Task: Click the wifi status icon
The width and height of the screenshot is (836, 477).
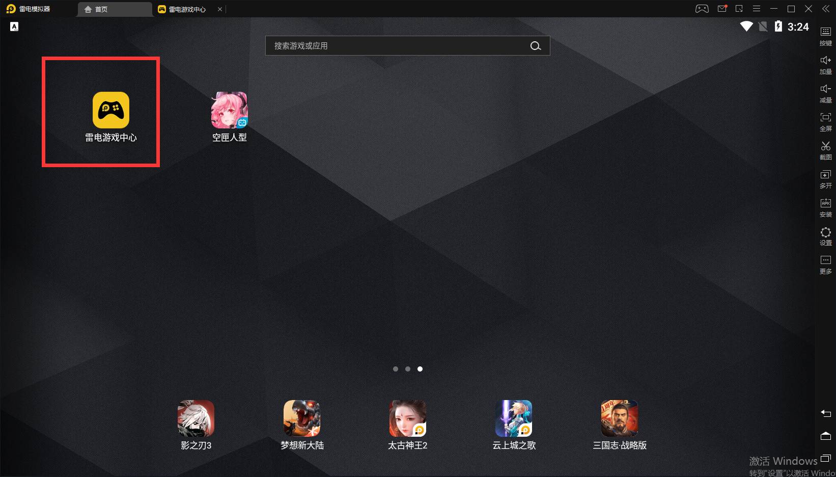Action: pyautogui.click(x=746, y=26)
